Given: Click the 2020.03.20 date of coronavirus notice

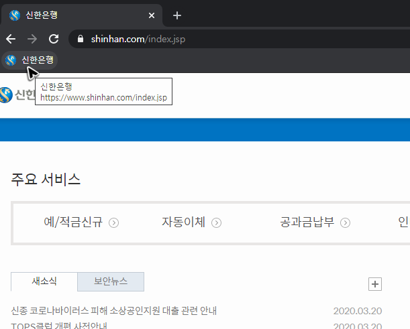Looking at the screenshot, I should click(358, 311).
